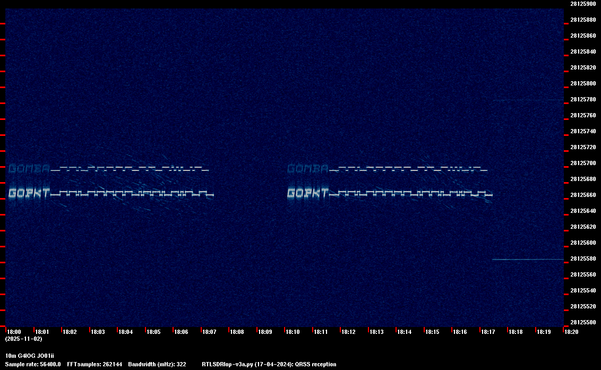Pick the 18:13 time label
Image resolution: width=601 pixels, height=370 pixels.
tap(376, 332)
